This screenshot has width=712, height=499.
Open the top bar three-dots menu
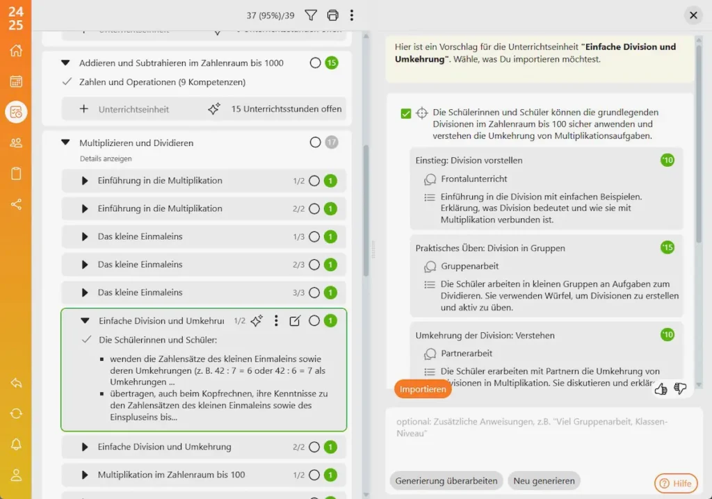point(351,15)
